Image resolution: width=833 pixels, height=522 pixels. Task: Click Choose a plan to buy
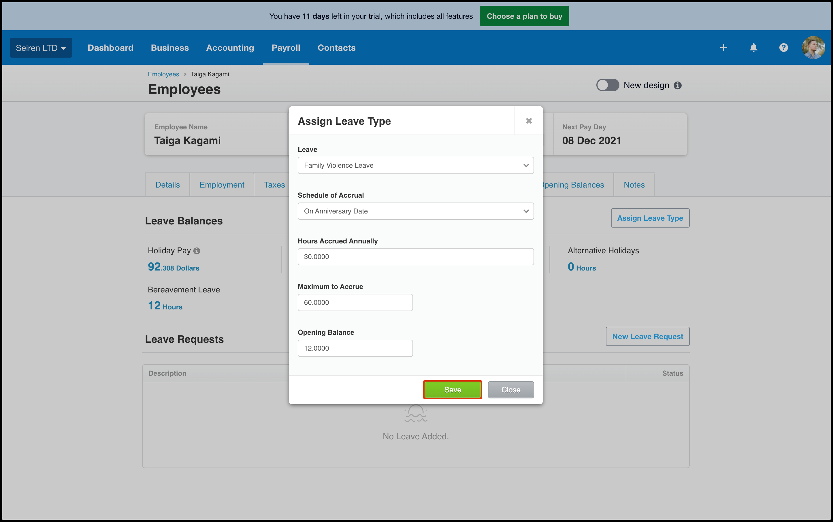point(524,16)
